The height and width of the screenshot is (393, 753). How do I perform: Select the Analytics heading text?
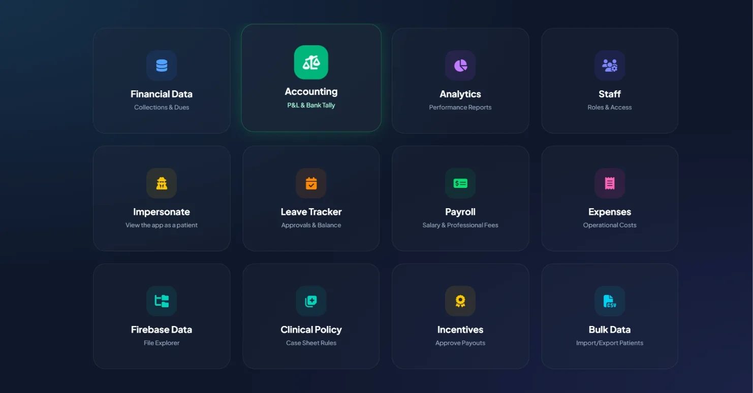[460, 94]
